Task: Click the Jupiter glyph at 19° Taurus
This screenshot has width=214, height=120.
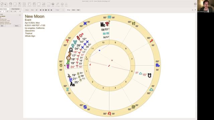Action: 69,76
